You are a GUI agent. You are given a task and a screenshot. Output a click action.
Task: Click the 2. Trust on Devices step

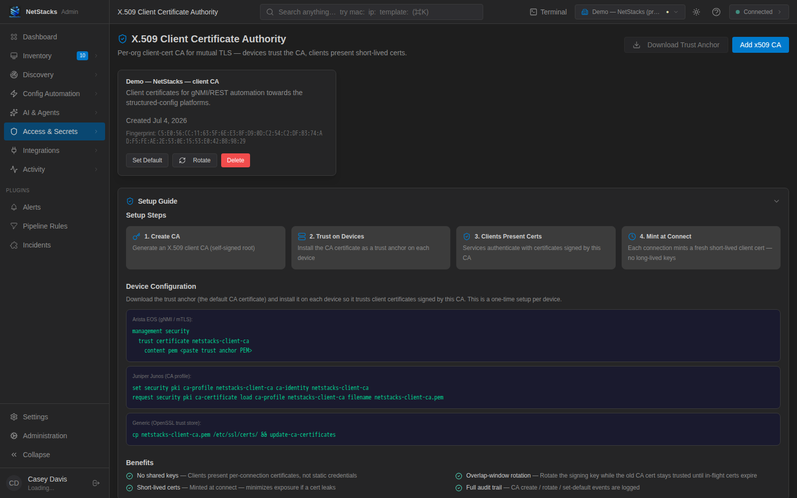click(x=371, y=248)
